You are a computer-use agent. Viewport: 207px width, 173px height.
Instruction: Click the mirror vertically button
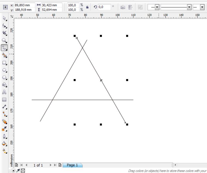pos(130,7)
